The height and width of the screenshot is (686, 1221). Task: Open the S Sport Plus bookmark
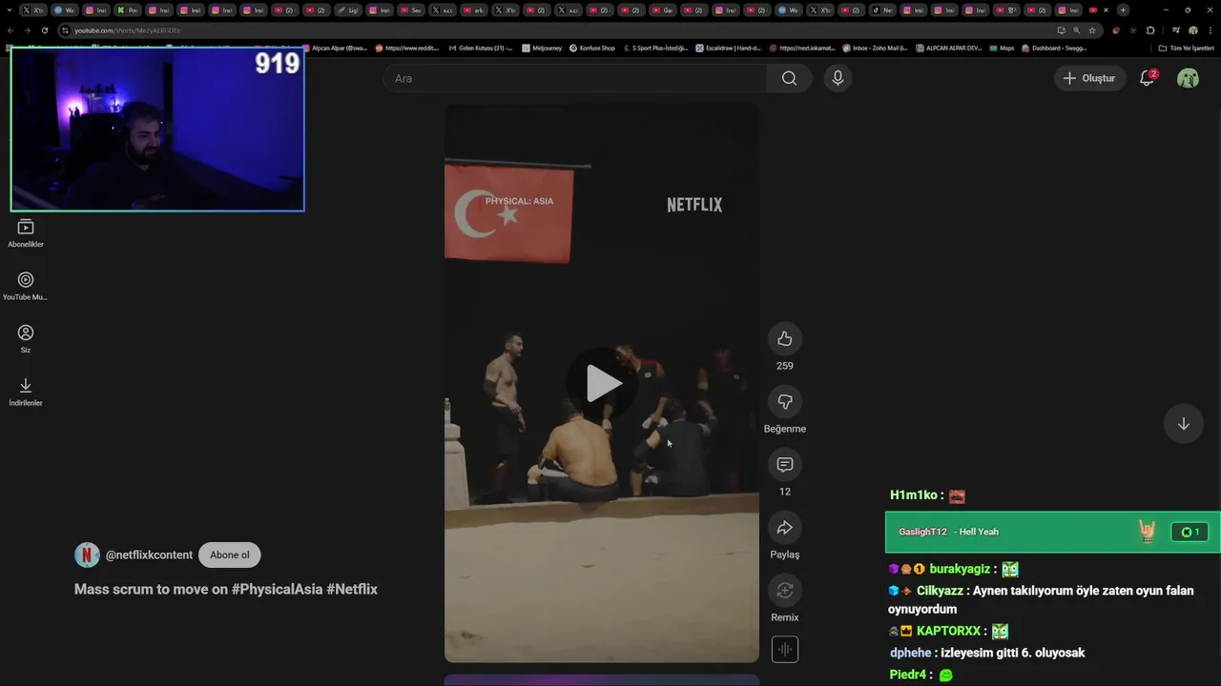(654, 48)
